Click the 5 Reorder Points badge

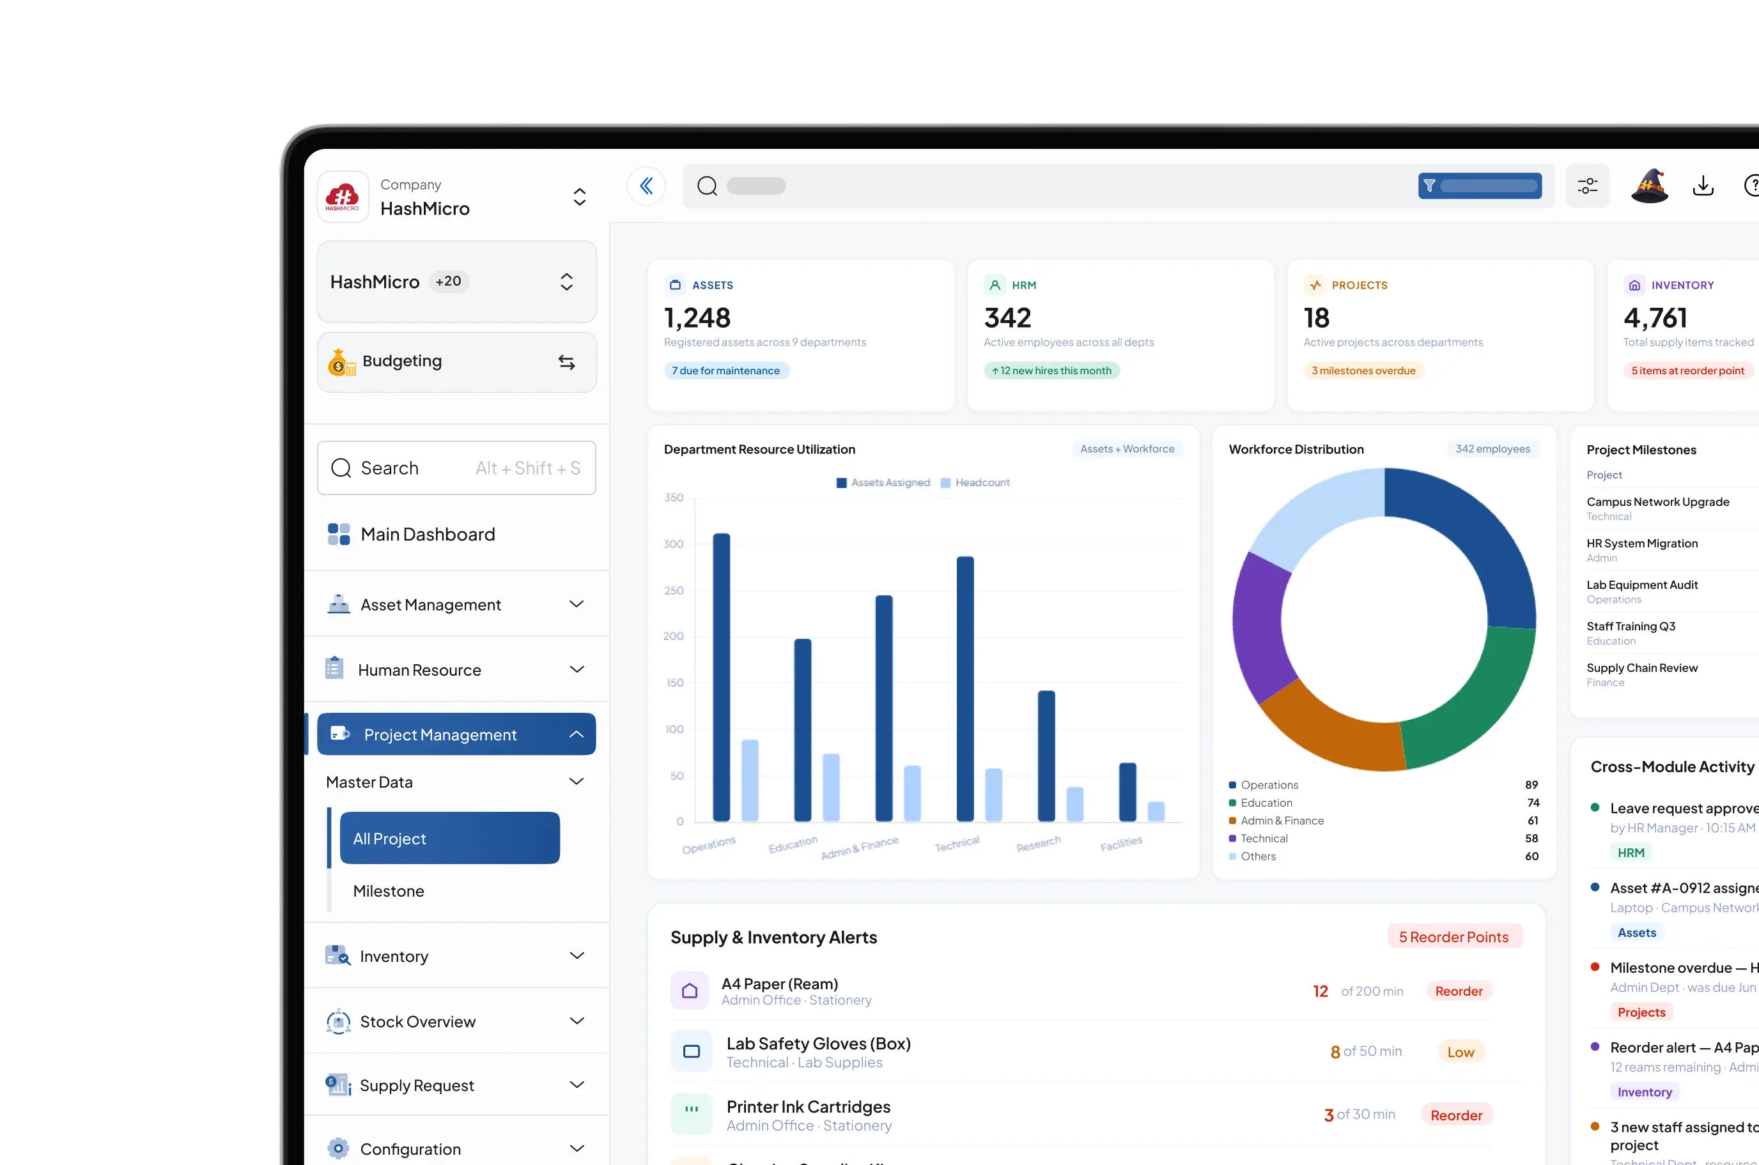pos(1454,936)
